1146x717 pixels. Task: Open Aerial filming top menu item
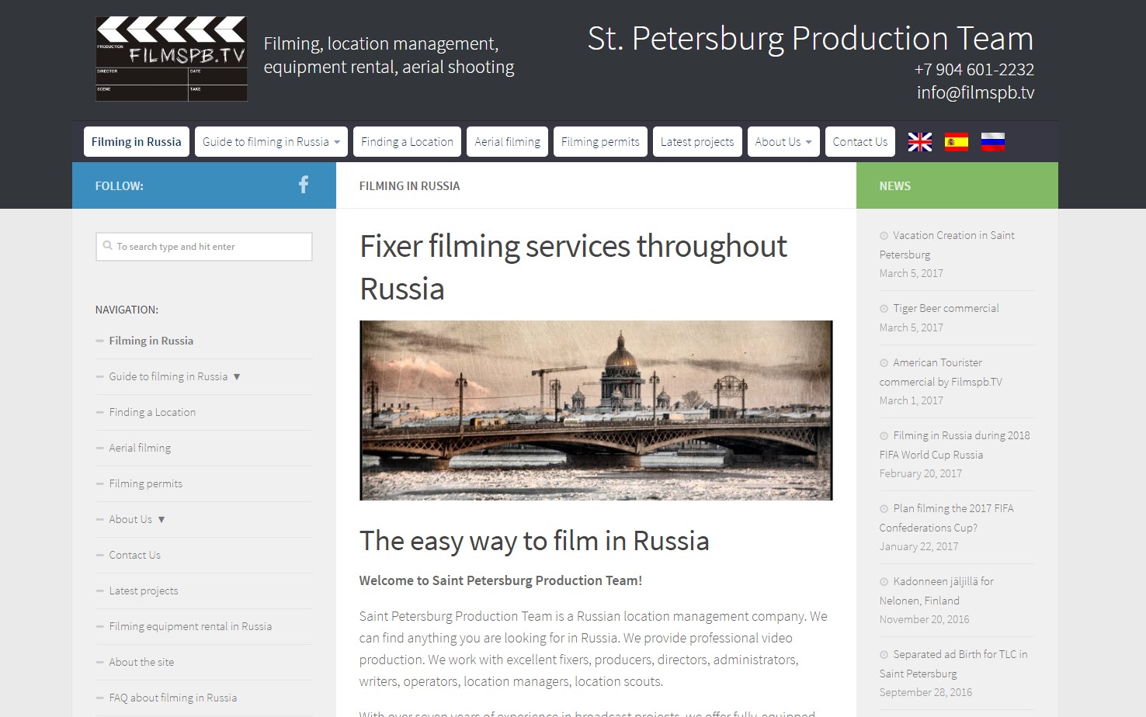coord(508,142)
